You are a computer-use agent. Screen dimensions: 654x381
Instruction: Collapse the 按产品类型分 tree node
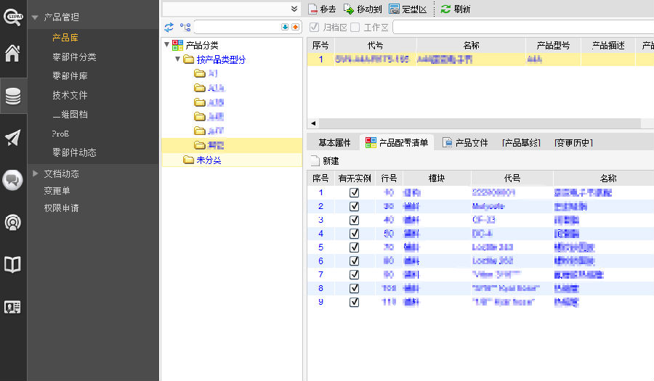tap(177, 60)
